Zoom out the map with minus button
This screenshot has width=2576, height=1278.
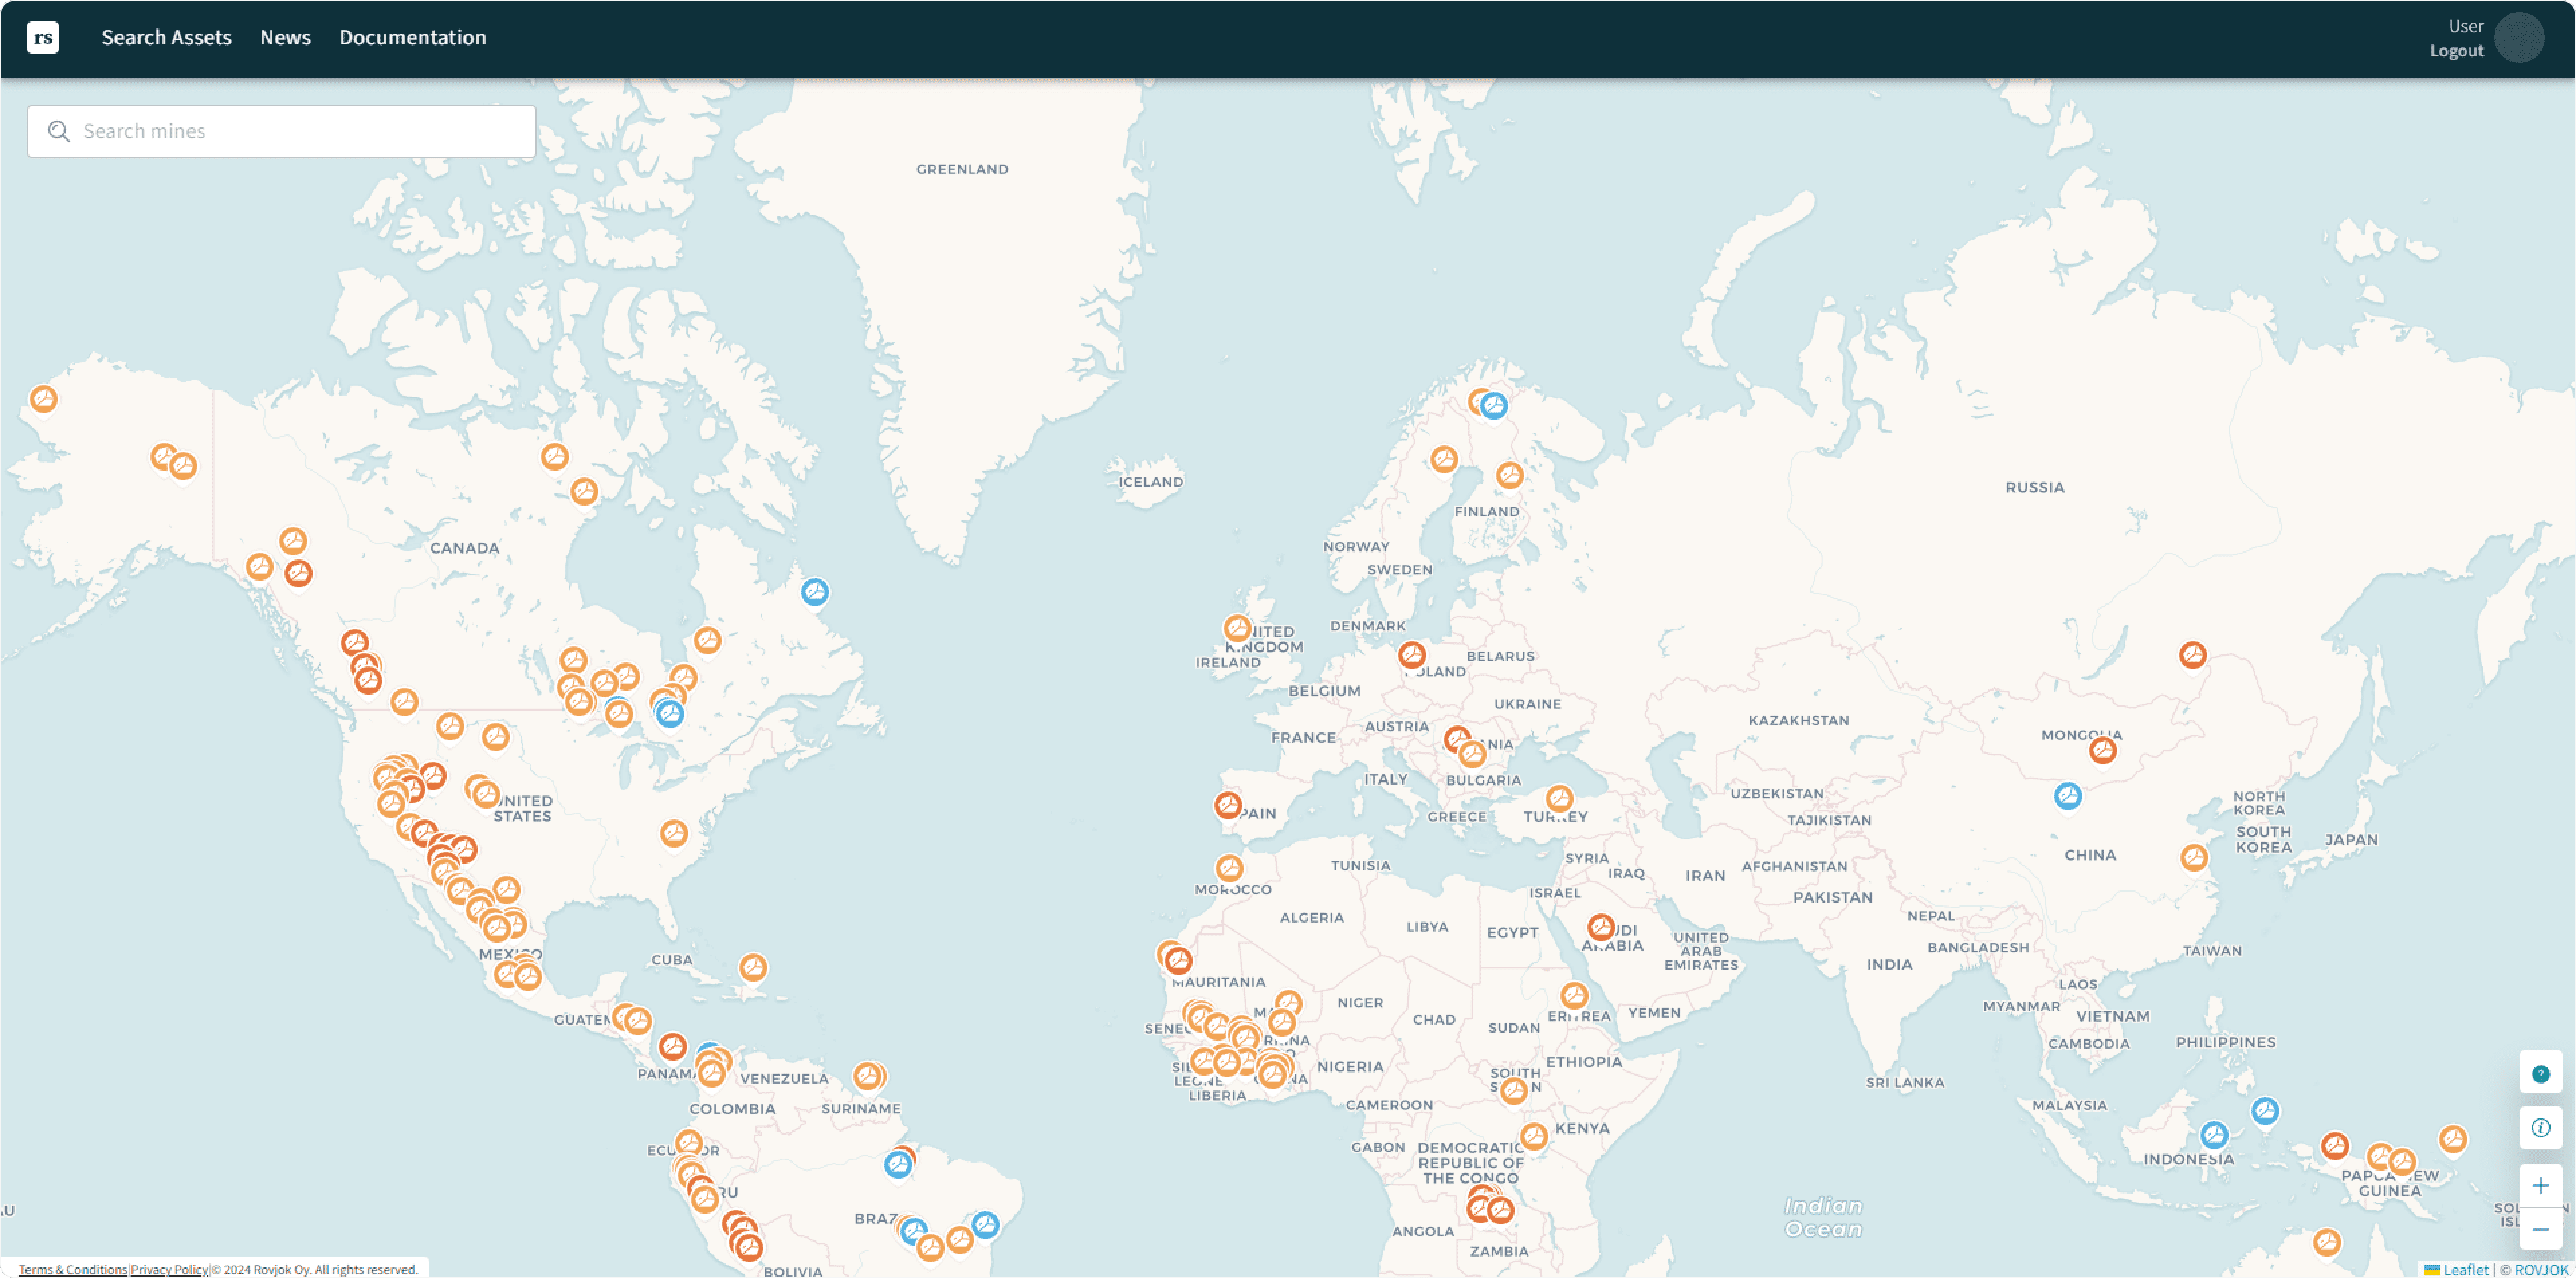point(2540,1230)
